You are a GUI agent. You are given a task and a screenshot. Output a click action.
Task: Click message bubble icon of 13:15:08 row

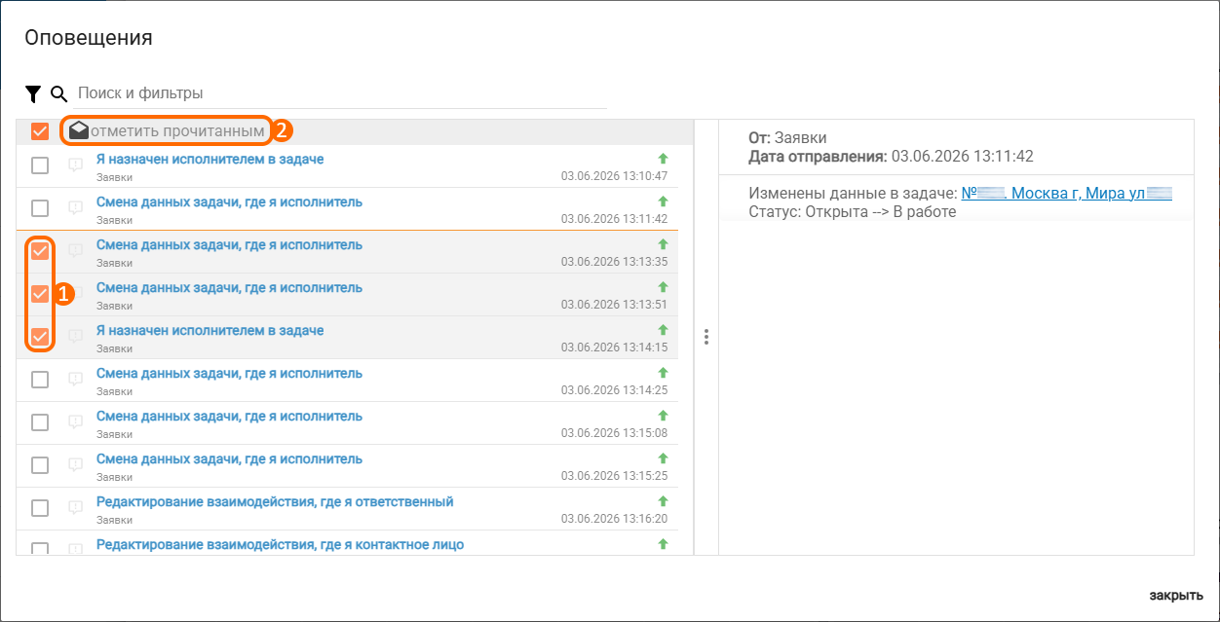tap(75, 422)
